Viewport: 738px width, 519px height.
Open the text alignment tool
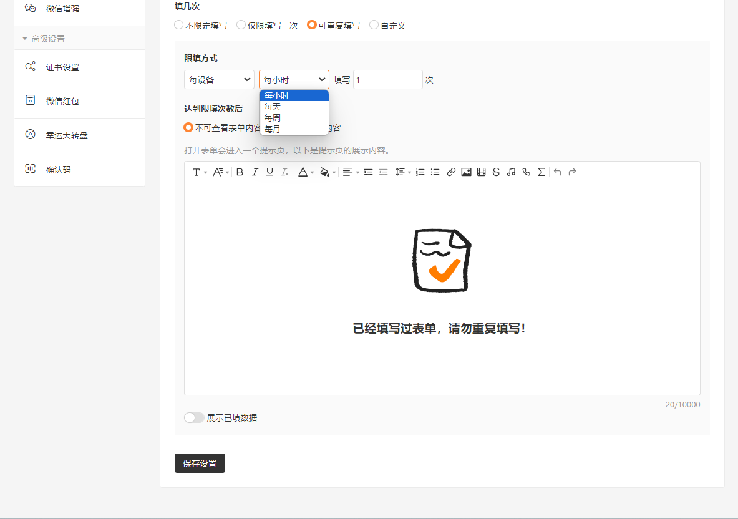[x=347, y=172]
